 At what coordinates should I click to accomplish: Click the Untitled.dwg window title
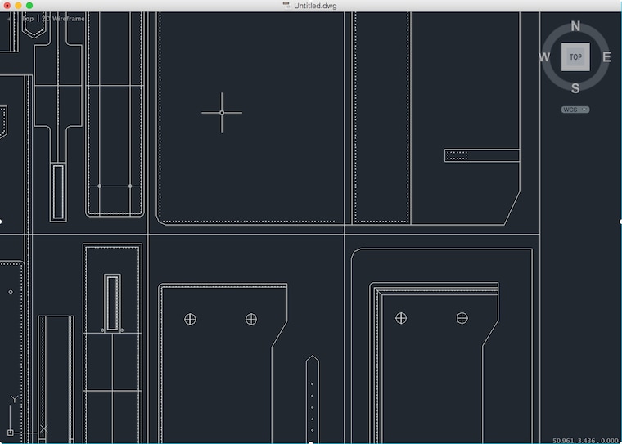pos(315,6)
